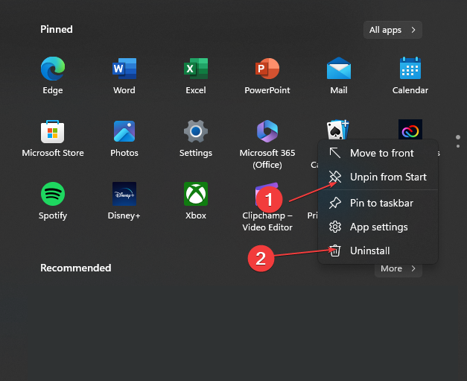Image resolution: width=467 pixels, height=381 pixels.
Task: Open the Excel app icon
Action: click(195, 69)
